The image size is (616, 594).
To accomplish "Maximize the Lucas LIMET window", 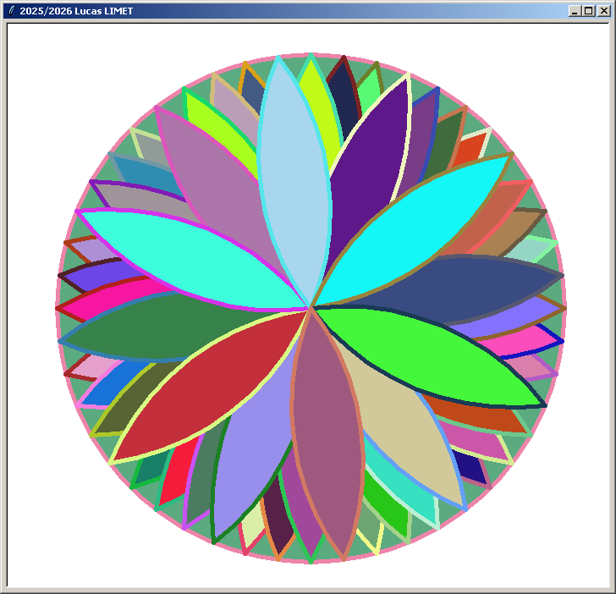I will [x=588, y=11].
